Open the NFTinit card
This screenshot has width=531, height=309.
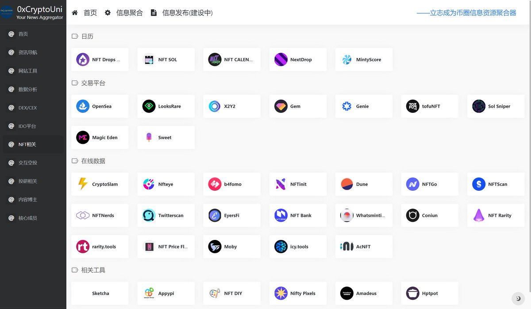[x=298, y=184]
